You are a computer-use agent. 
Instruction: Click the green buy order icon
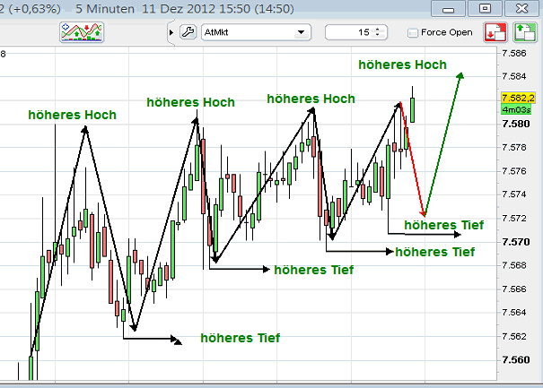coord(525,32)
